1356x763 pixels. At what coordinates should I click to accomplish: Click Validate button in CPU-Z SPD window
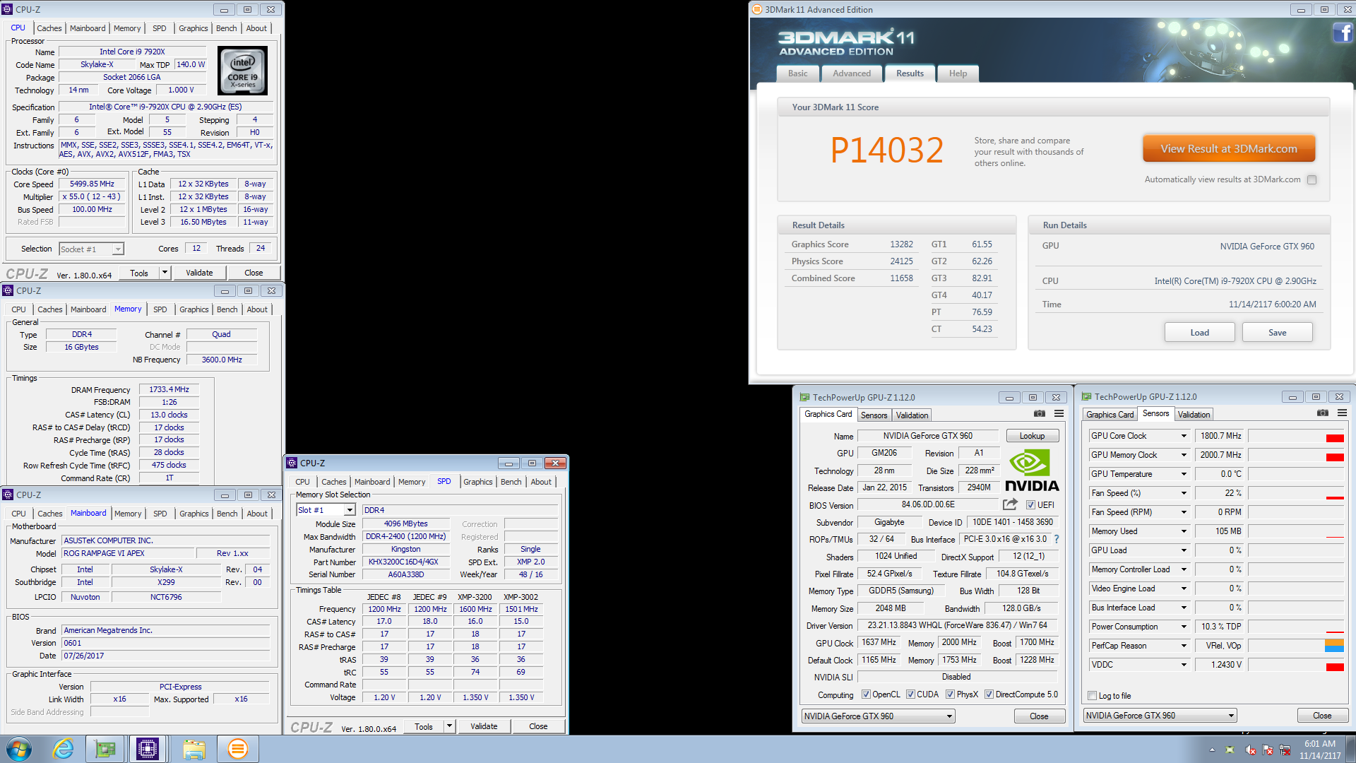point(484,726)
